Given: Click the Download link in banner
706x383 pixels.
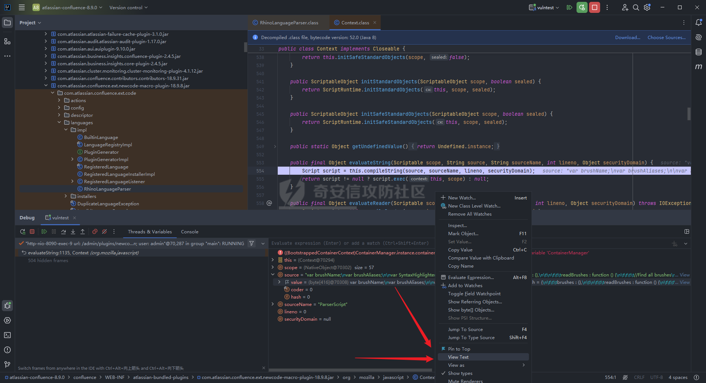Looking at the screenshot, I should coord(627,38).
